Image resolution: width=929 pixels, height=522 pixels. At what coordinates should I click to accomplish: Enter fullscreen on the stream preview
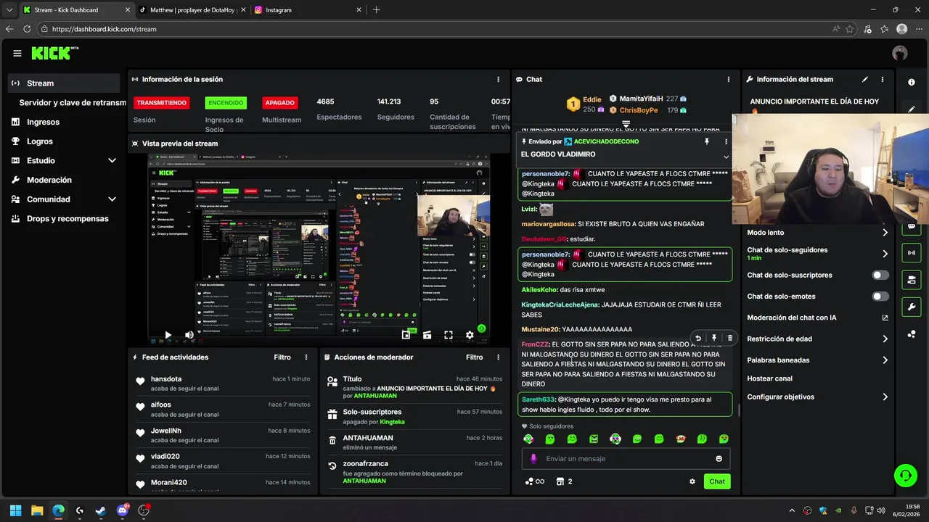pos(449,335)
